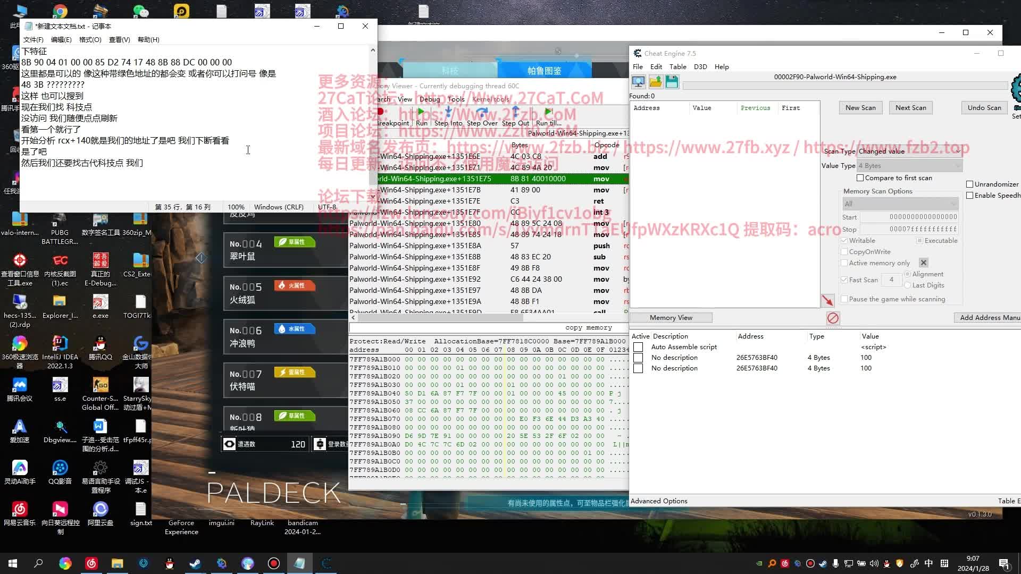
Task: Click the Start address input field
Action: [x=909, y=217]
